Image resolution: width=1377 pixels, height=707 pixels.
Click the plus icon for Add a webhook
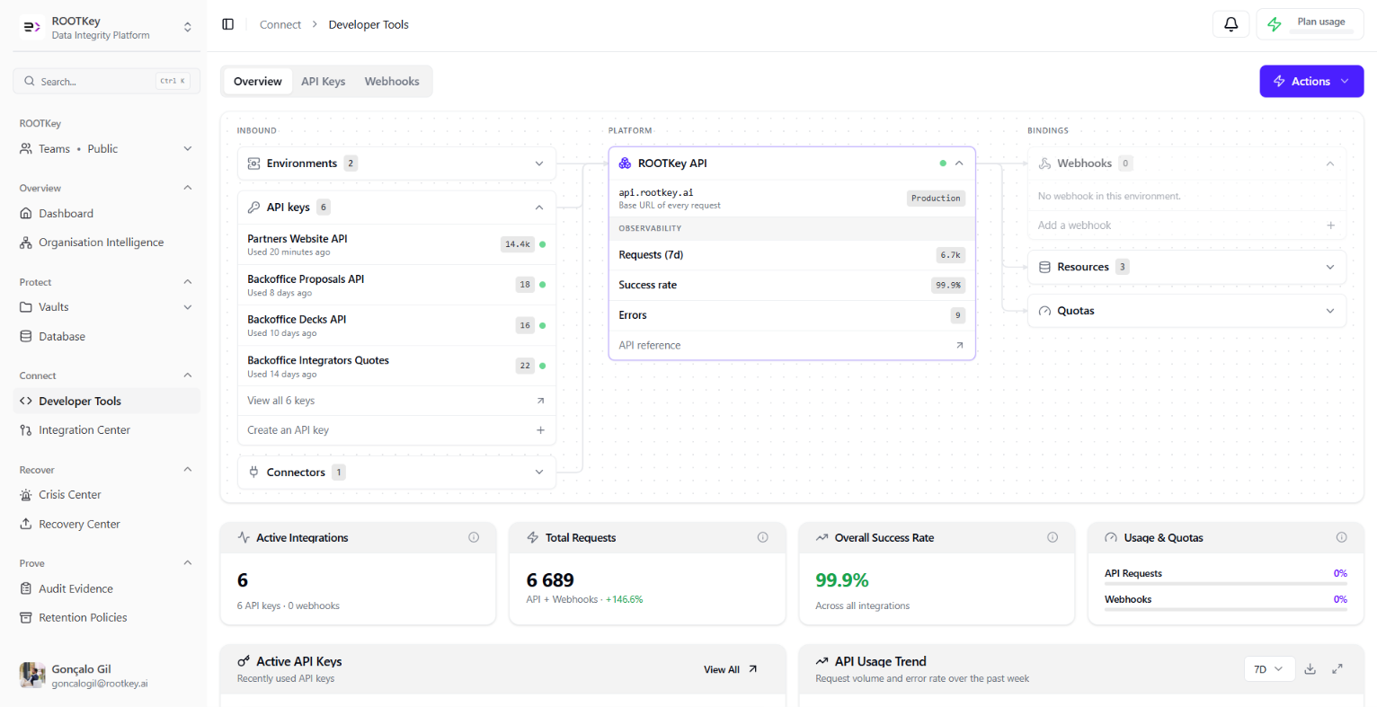1331,225
